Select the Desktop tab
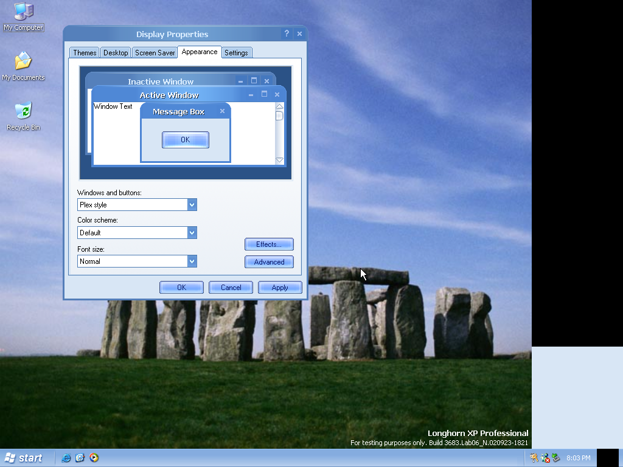Screen dimensions: 623x467 click(116, 53)
